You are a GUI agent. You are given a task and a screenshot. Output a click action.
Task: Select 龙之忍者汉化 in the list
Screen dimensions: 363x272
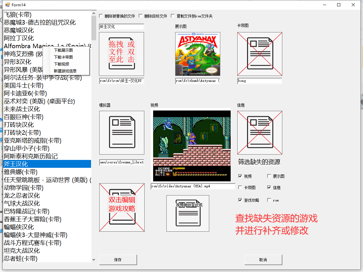coord(47,195)
